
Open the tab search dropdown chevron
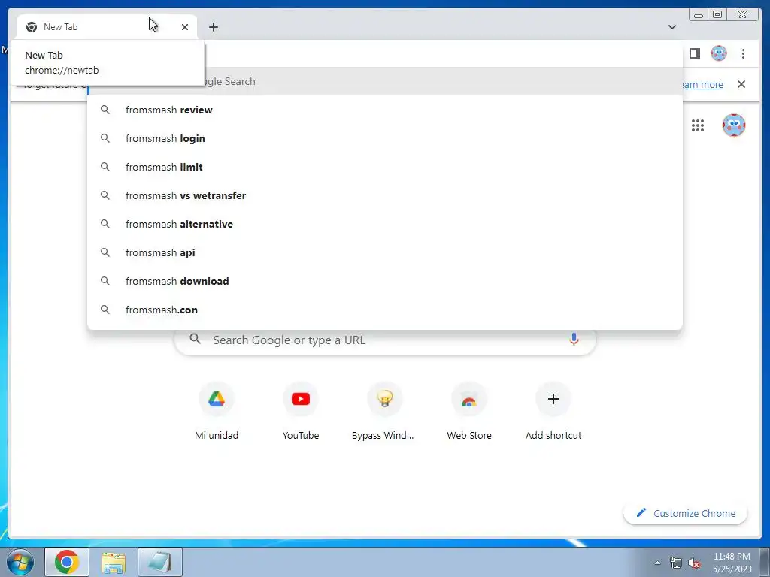click(x=672, y=27)
